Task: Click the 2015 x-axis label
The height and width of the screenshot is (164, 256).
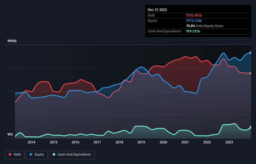Action: pyautogui.click(x=54, y=142)
